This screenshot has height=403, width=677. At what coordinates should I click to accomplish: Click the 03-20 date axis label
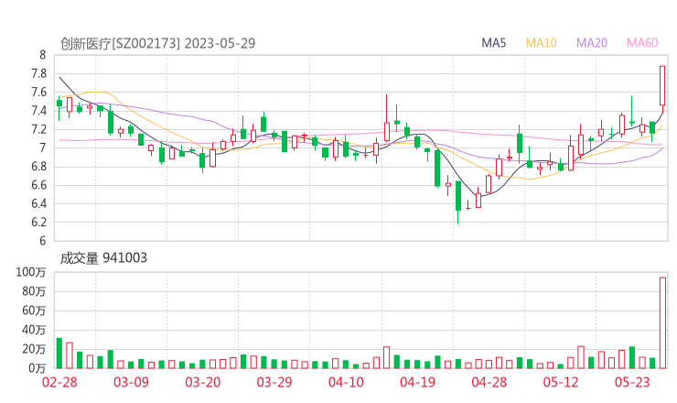pyautogui.click(x=203, y=382)
